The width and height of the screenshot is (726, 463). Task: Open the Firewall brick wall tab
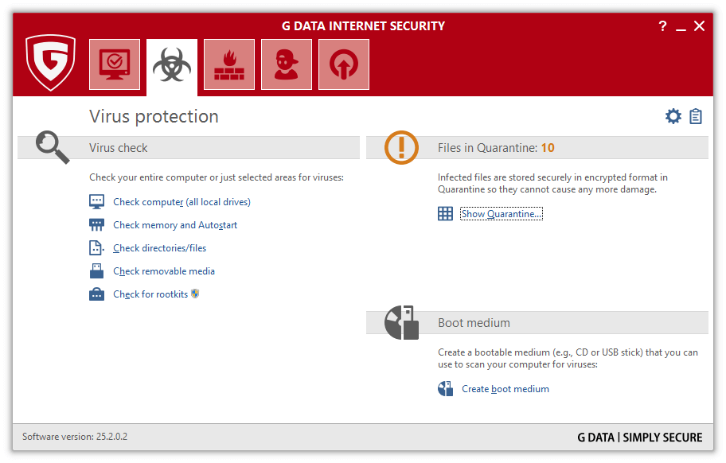pos(229,64)
